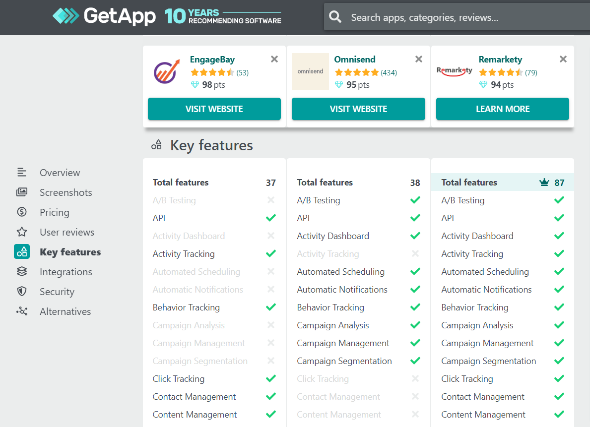Click Remarkety star rating (79)
This screenshot has height=427, width=590.
pos(508,72)
